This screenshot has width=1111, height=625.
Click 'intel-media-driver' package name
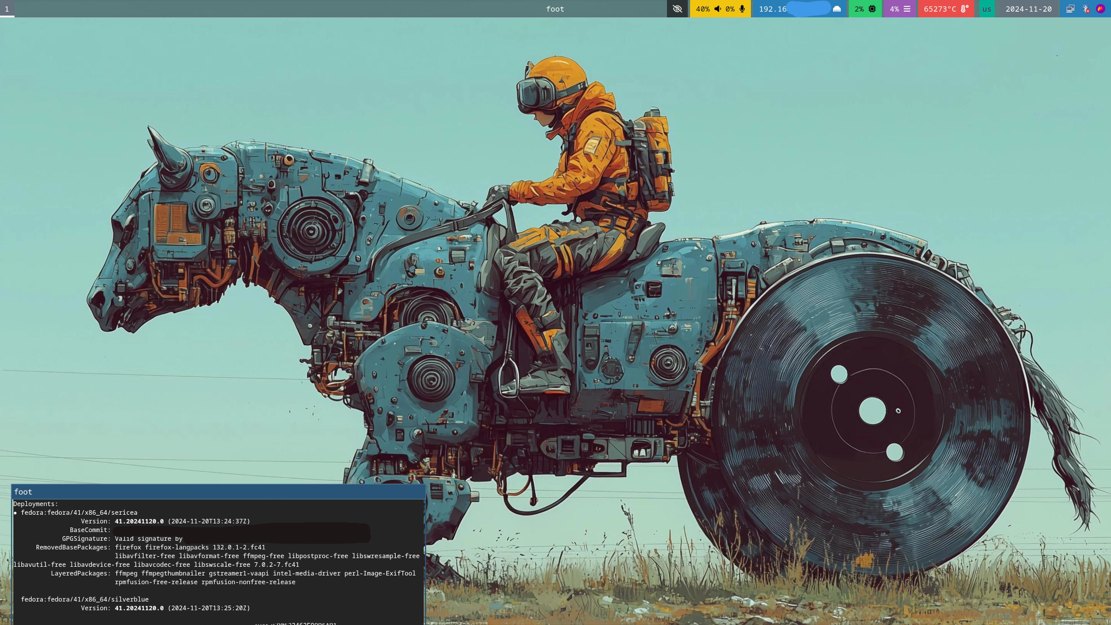[306, 573]
